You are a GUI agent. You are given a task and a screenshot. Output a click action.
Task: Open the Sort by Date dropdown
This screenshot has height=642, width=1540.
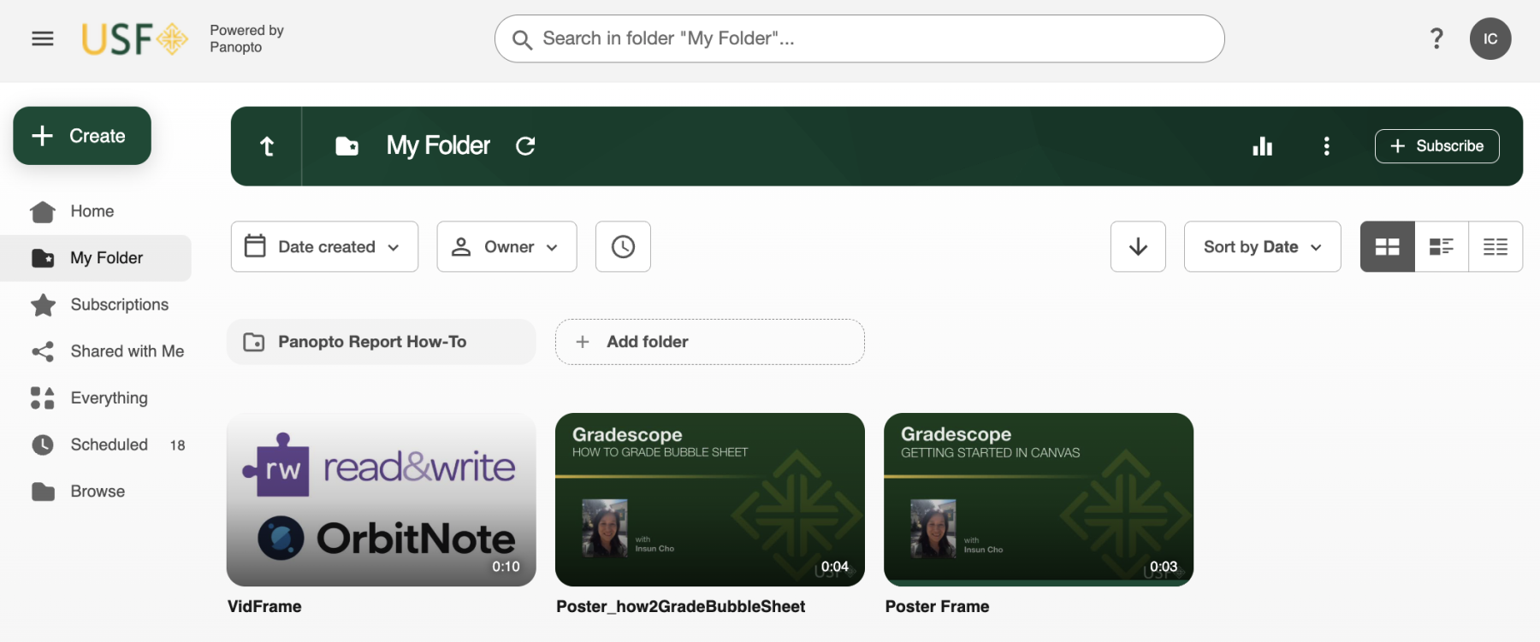1262,247
